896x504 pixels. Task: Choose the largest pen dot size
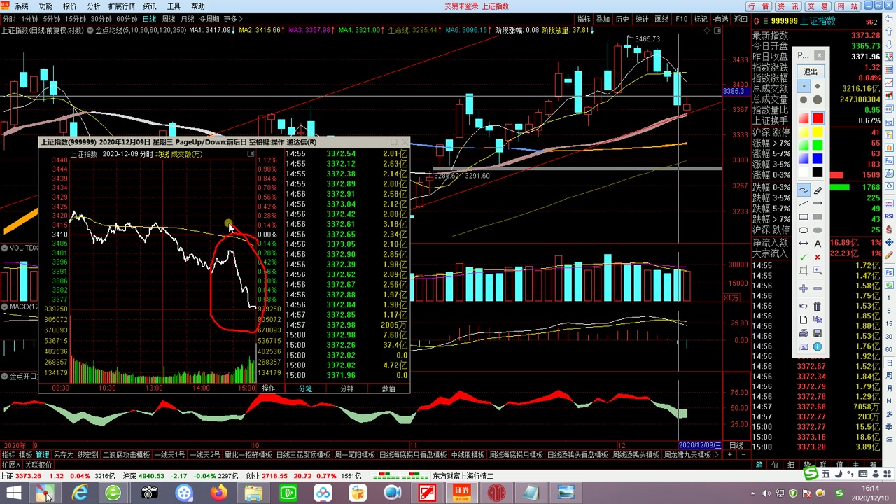[x=818, y=100]
